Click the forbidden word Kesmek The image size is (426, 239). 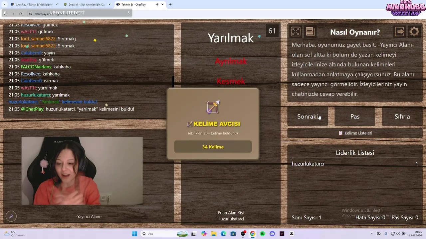click(231, 81)
